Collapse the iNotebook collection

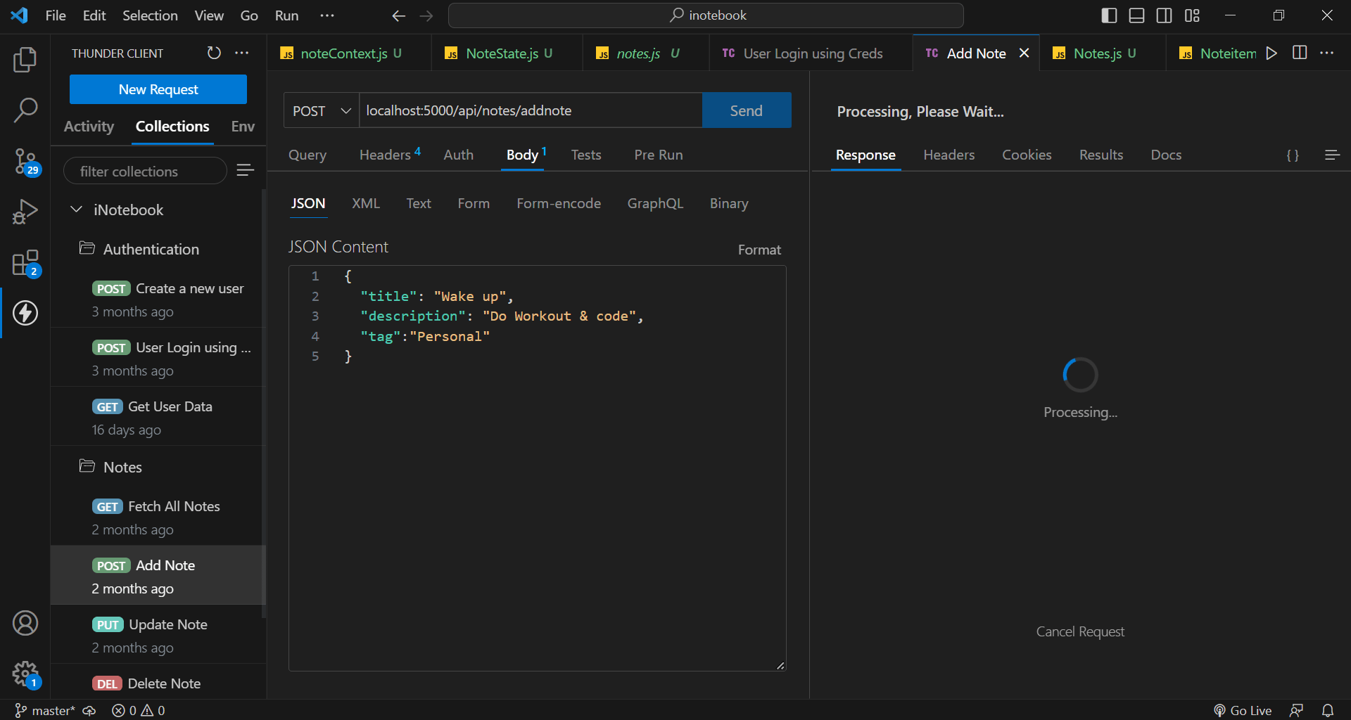tap(77, 210)
